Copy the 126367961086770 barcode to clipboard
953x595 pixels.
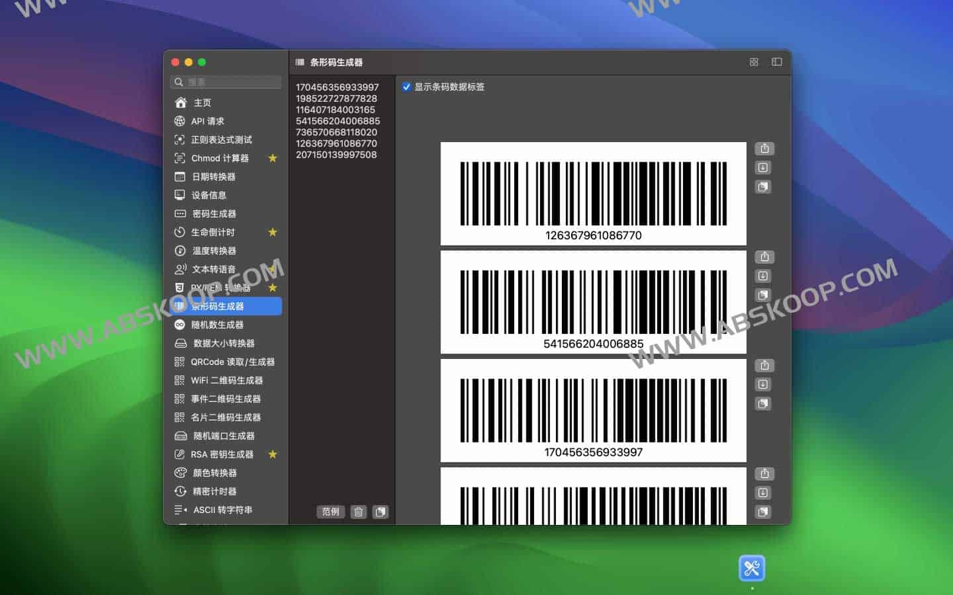[763, 187]
